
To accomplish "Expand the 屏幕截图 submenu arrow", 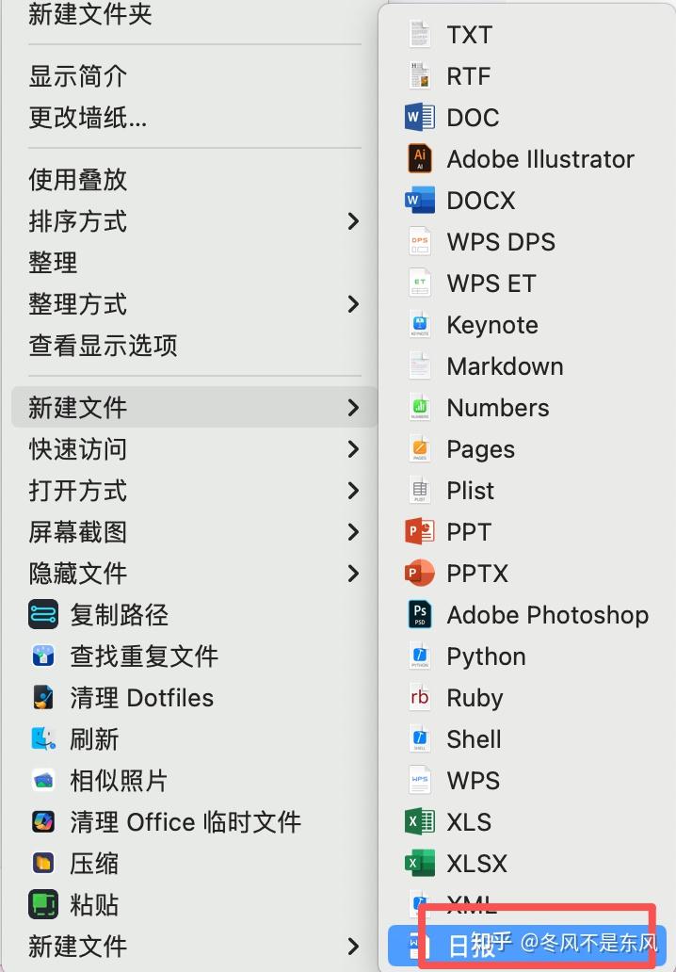I will [353, 532].
